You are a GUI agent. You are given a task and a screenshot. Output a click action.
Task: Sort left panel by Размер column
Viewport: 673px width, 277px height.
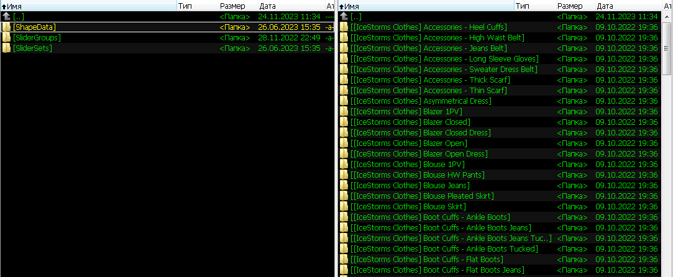(232, 6)
